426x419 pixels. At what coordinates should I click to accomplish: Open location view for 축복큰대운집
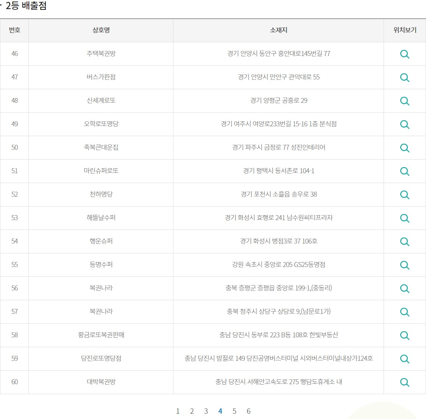404,147
